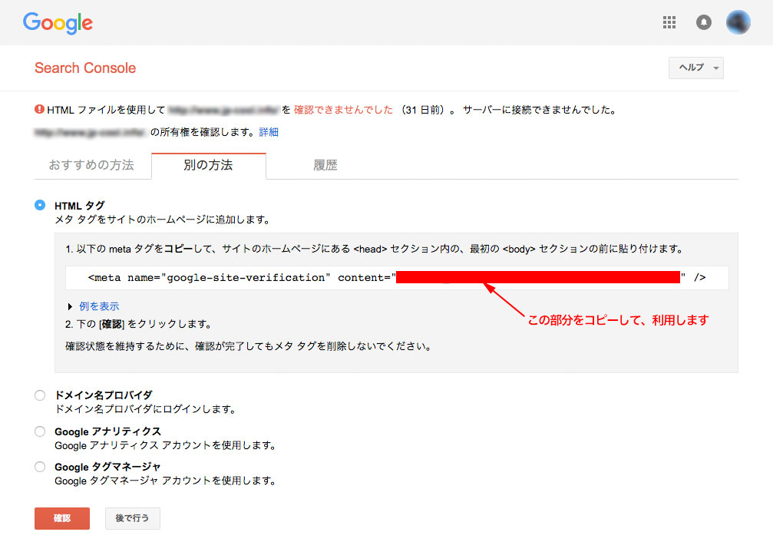Open the notifications bell icon
773x542 pixels.
coord(703,22)
